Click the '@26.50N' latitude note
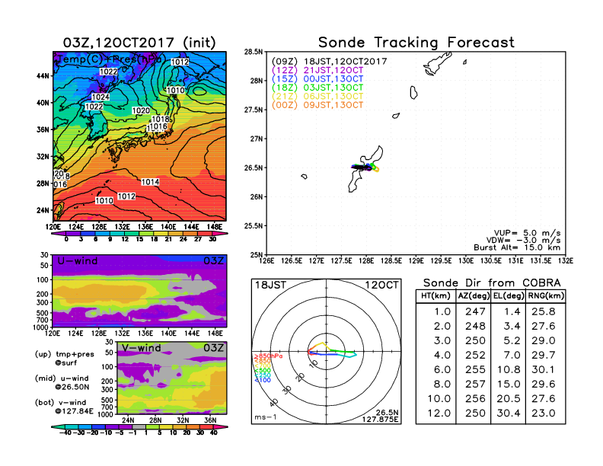The image size is (603, 466). tap(72, 387)
